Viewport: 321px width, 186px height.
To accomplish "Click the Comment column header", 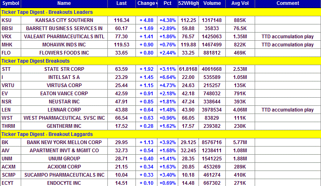I will [x=288, y=4].
